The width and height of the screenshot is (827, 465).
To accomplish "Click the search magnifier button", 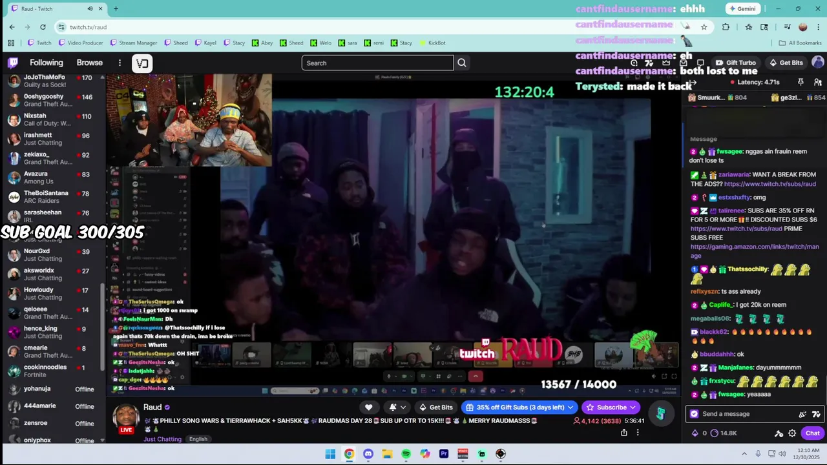I will click(462, 63).
